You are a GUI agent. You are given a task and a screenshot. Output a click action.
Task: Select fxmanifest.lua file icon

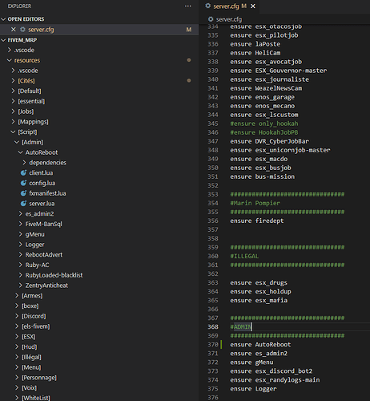coord(23,193)
